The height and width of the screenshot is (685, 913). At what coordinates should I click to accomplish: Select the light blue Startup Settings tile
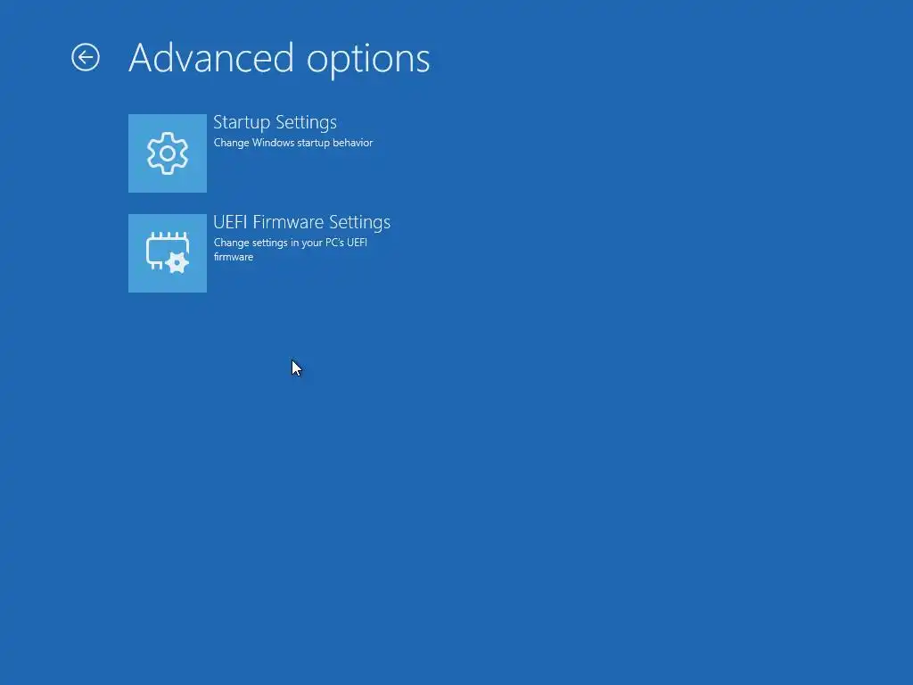(x=168, y=153)
